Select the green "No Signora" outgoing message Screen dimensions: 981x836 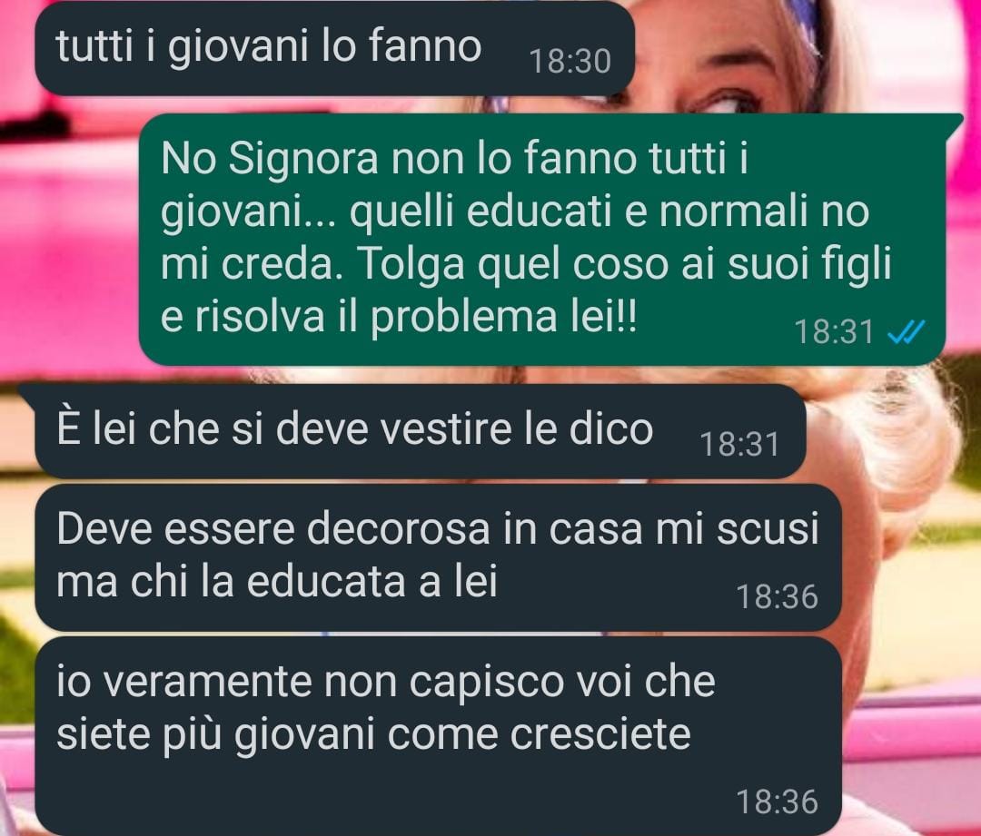click(x=541, y=240)
